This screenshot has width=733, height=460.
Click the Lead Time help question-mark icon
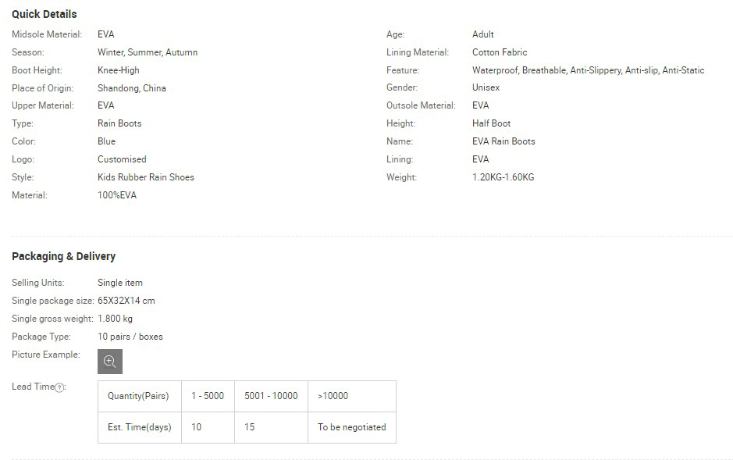click(x=59, y=387)
